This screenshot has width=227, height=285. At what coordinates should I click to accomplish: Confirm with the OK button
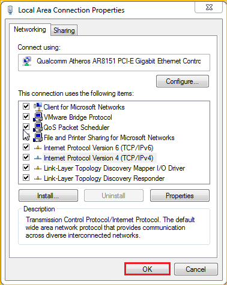147,269
